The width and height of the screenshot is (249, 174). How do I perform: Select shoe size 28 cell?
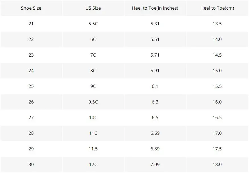point(31,133)
